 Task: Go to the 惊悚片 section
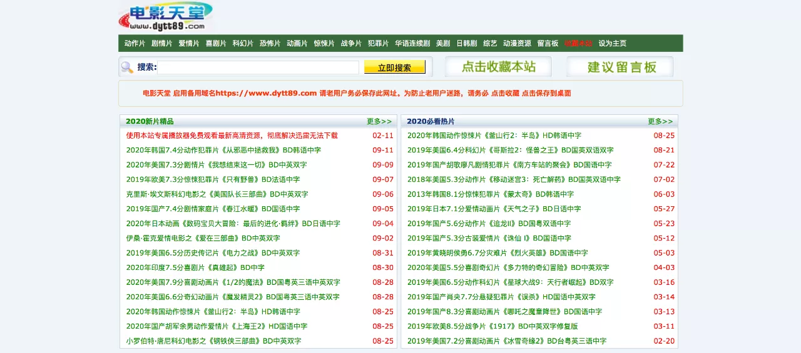324,43
